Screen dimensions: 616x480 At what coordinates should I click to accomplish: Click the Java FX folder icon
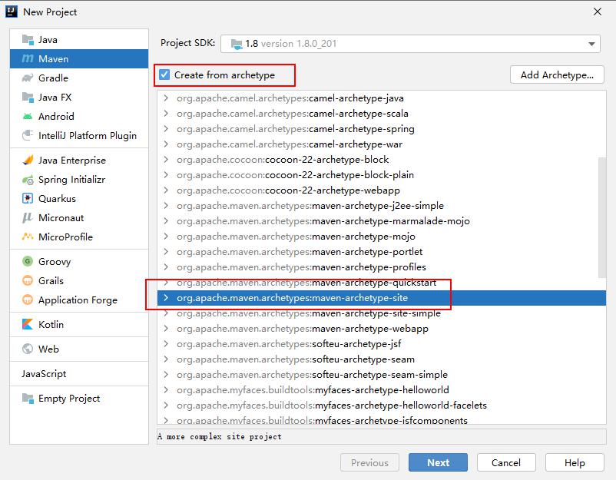28,97
